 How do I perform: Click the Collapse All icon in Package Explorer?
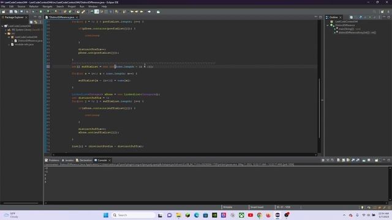(31, 22)
